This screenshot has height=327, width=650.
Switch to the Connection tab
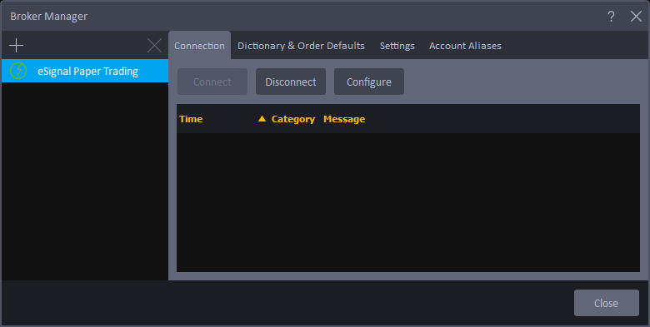[199, 46]
